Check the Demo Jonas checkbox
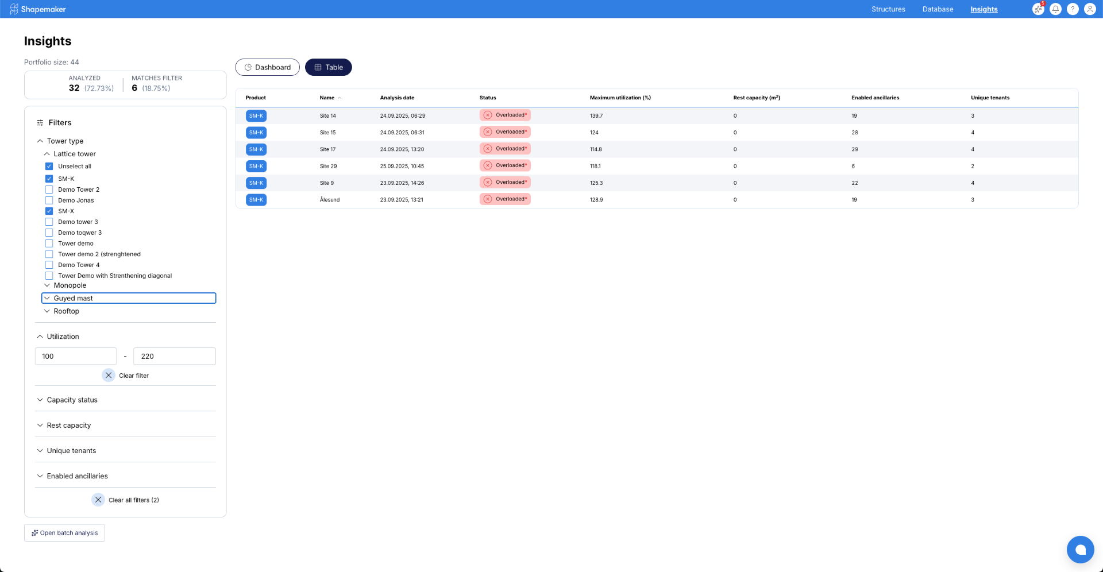Viewport: 1103px width, 572px height. coord(49,200)
